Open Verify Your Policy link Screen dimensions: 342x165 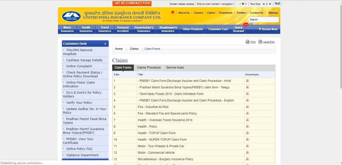click(x=79, y=103)
